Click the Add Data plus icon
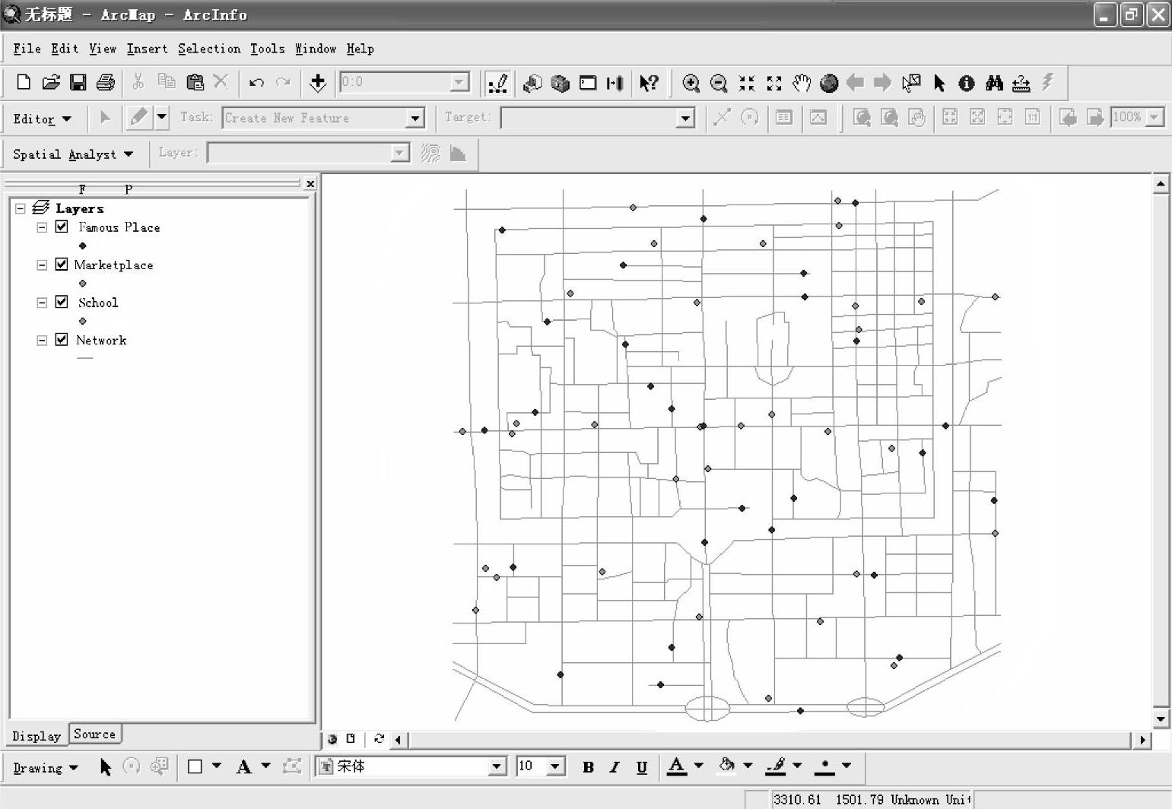 [x=318, y=83]
